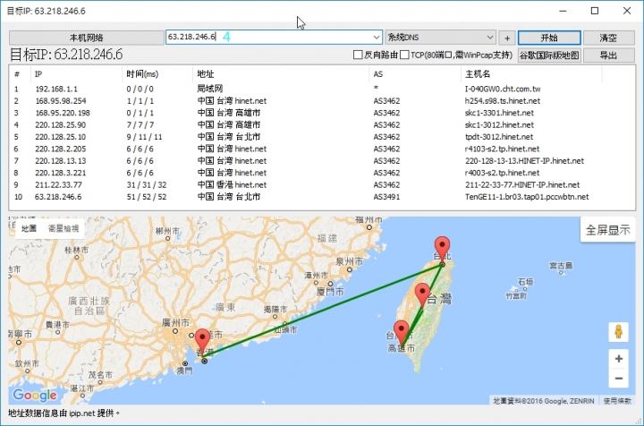Click the plus button beside the DNS dropdown
This screenshot has width=644, height=426.
[x=508, y=38]
